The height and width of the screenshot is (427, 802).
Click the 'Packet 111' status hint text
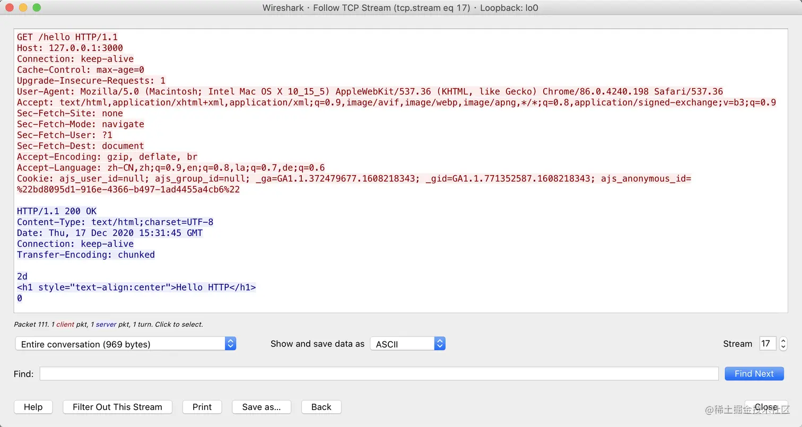[108, 324]
